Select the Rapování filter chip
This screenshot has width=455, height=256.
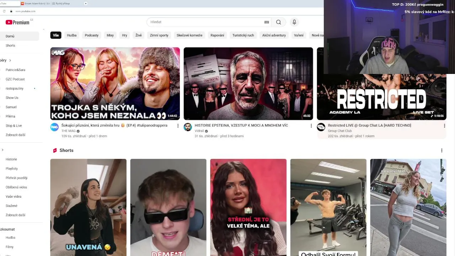point(217,35)
